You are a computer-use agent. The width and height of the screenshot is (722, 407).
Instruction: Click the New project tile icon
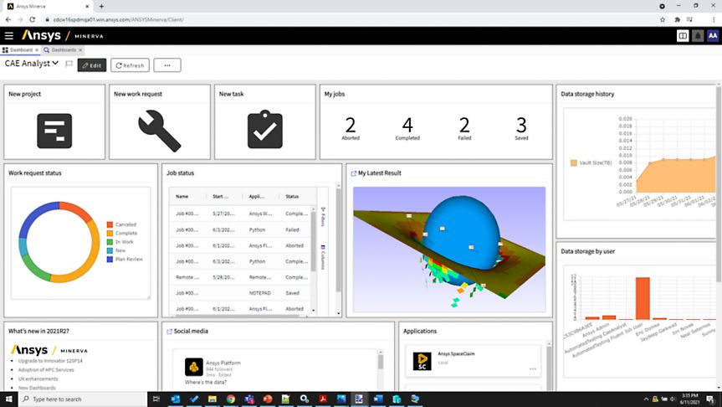pyautogui.click(x=54, y=131)
